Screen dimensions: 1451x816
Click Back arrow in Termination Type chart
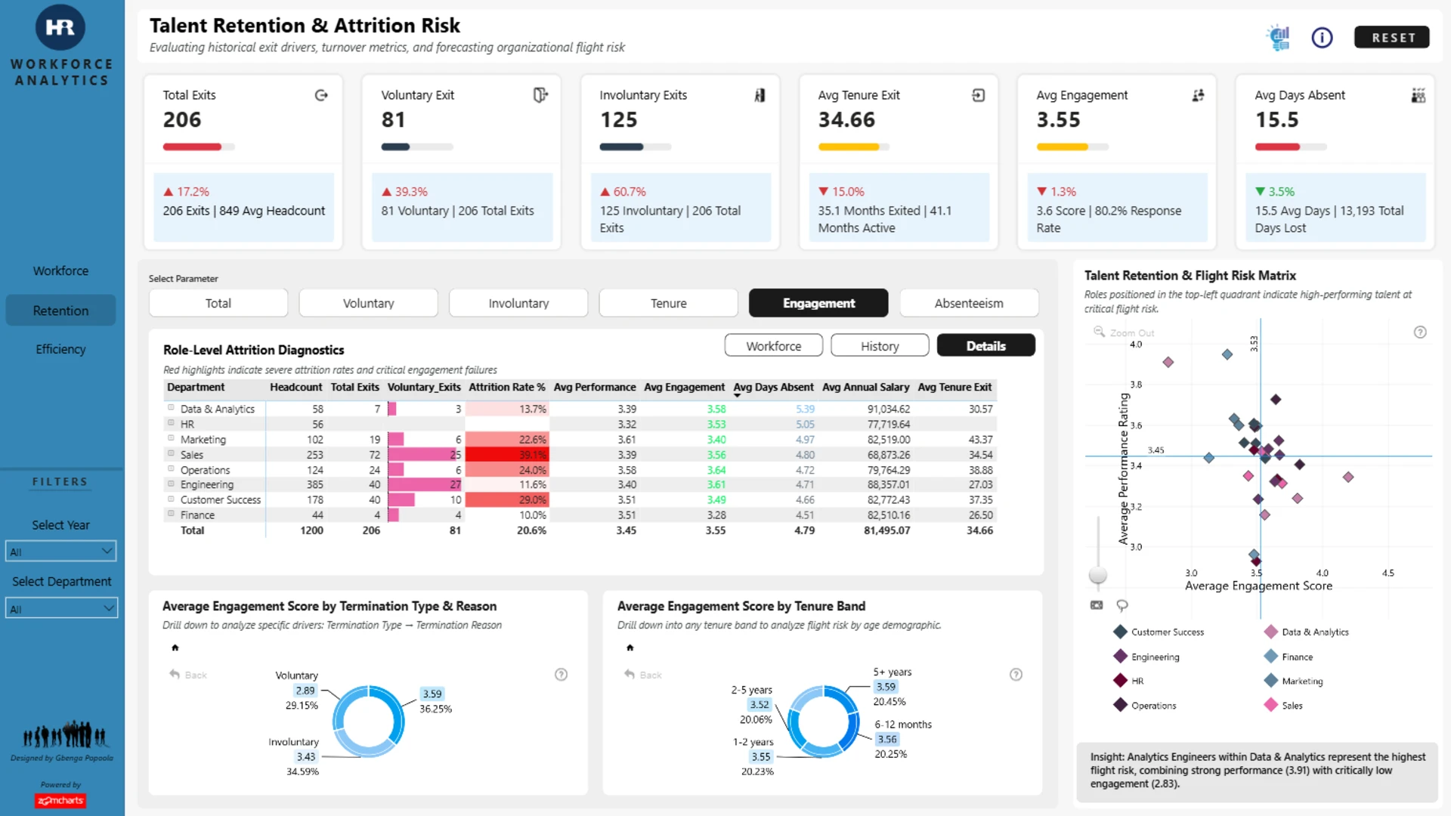coord(175,674)
